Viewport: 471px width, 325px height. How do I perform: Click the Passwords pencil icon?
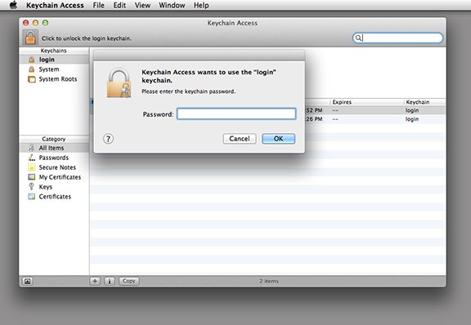pos(32,158)
